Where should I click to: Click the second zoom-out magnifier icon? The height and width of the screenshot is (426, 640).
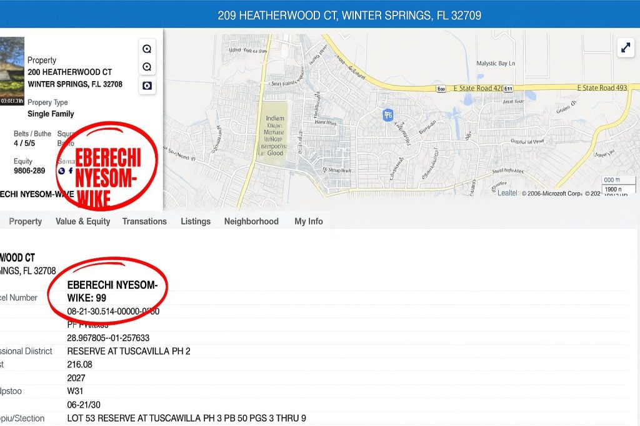point(147,67)
